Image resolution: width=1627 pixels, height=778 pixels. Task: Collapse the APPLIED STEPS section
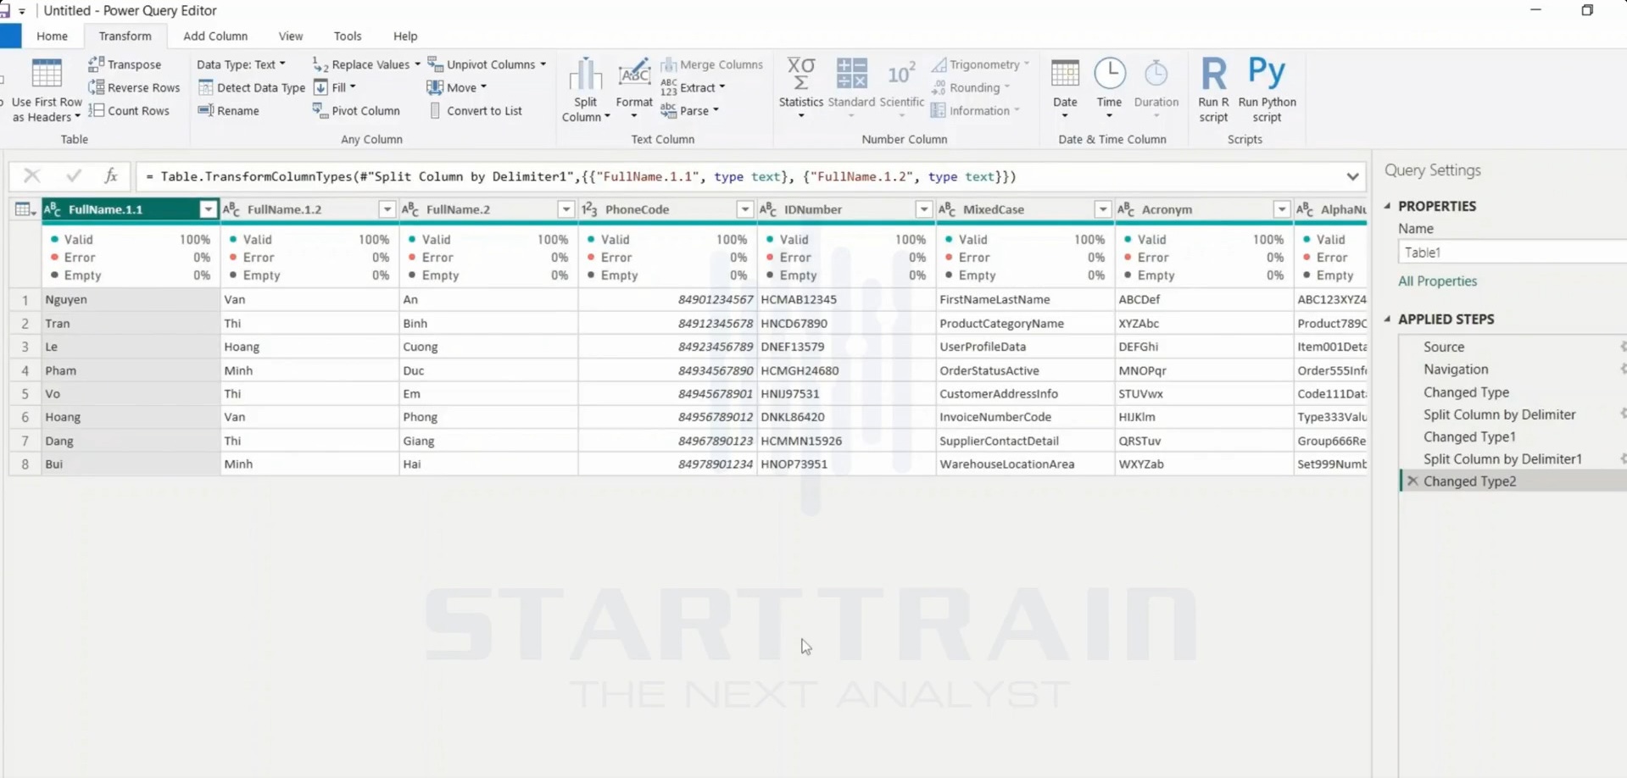point(1388,319)
